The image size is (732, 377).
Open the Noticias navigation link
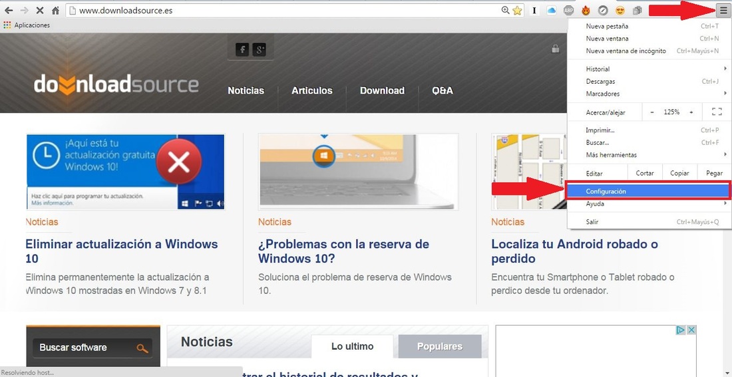click(x=246, y=90)
